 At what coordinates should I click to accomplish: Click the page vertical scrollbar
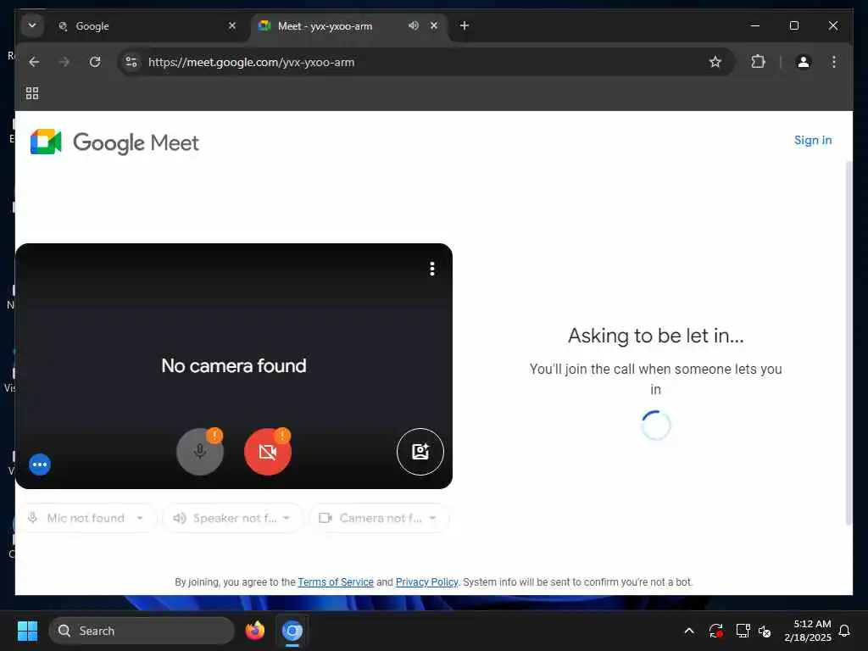[x=849, y=343]
